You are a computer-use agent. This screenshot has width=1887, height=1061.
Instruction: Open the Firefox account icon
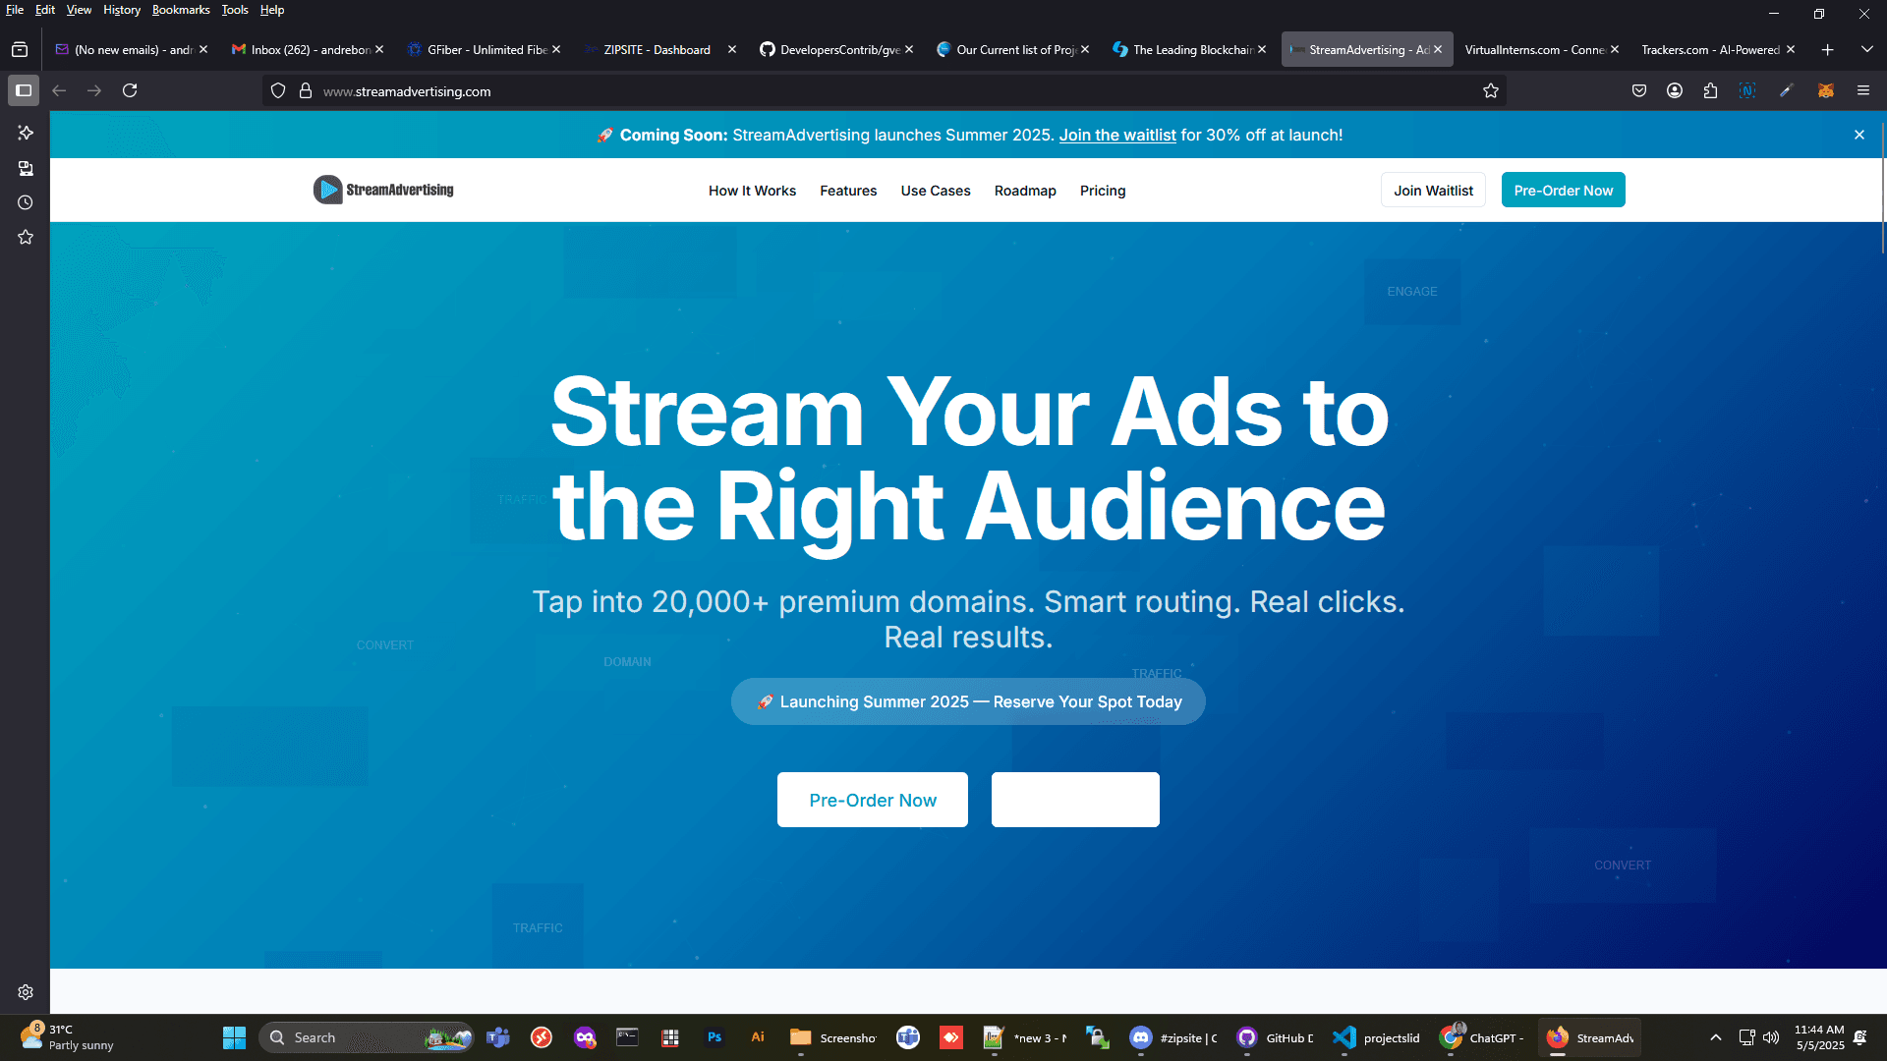1675,90
